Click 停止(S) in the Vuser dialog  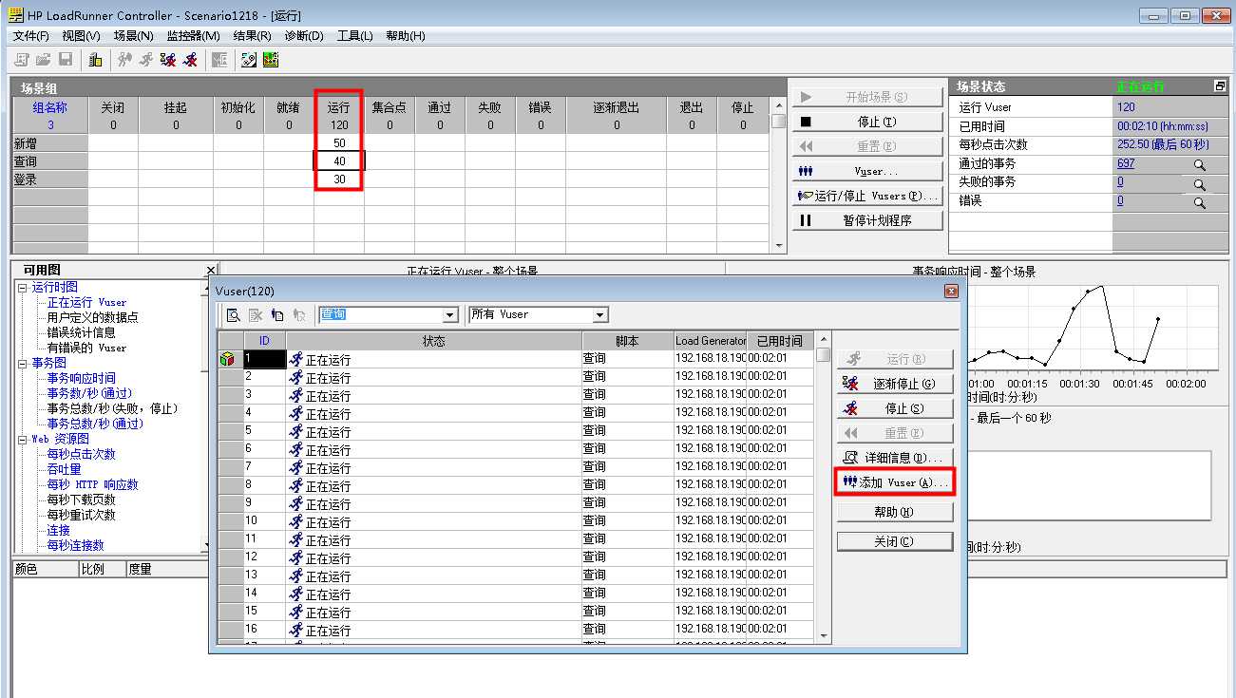[x=895, y=408]
